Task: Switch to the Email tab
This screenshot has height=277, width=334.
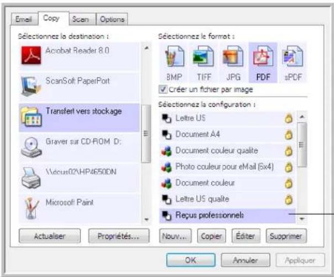Action: pyautogui.click(x=24, y=19)
